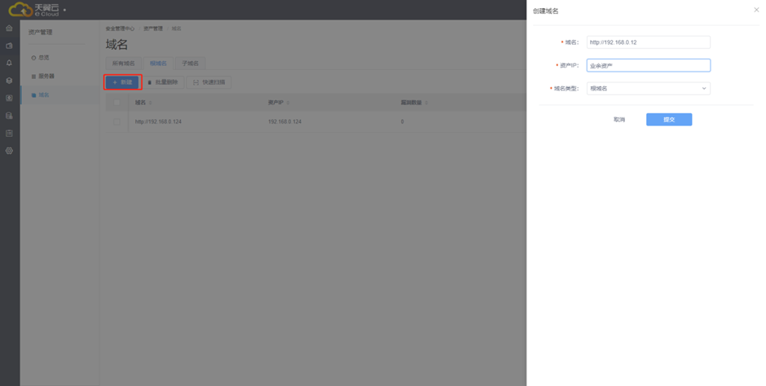Open the camera-like icon in left rail
Image resolution: width=766 pixels, height=386 pixels.
coord(9,98)
